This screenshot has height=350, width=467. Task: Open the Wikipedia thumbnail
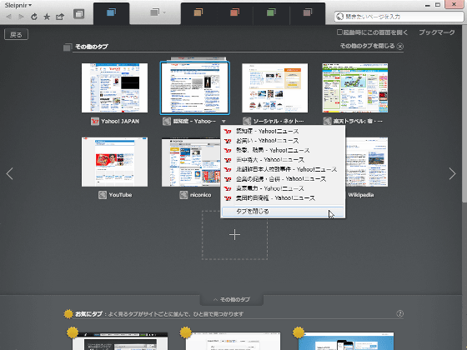(367, 162)
